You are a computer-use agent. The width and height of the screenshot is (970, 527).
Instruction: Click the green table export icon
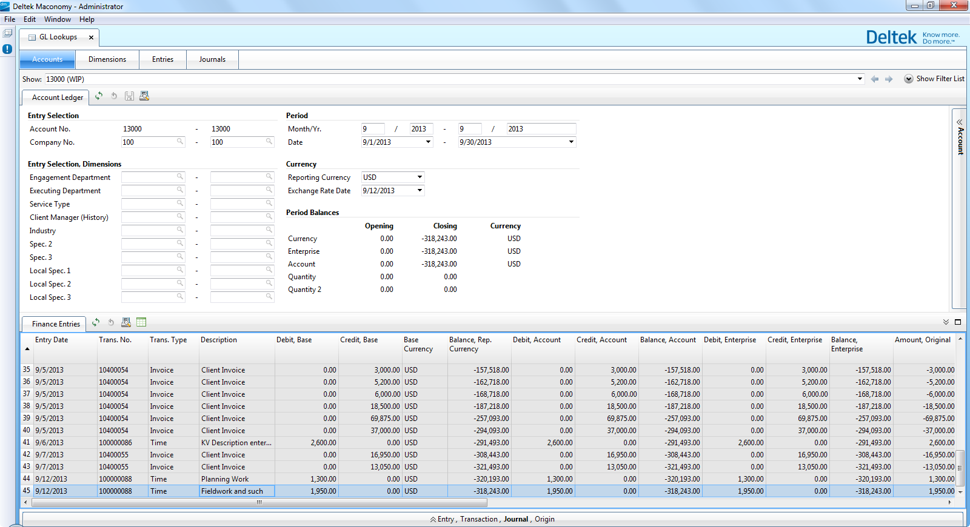[x=142, y=322]
